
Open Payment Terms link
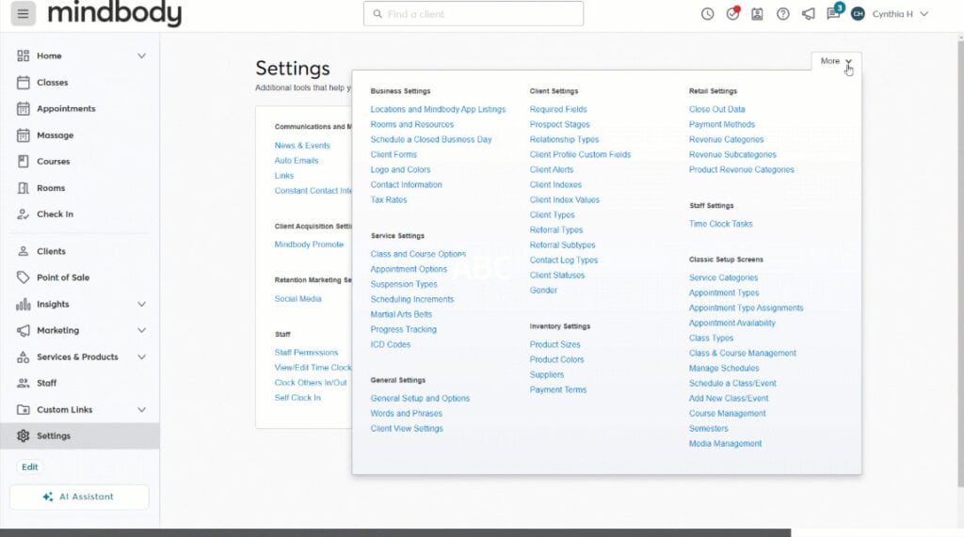coord(558,389)
